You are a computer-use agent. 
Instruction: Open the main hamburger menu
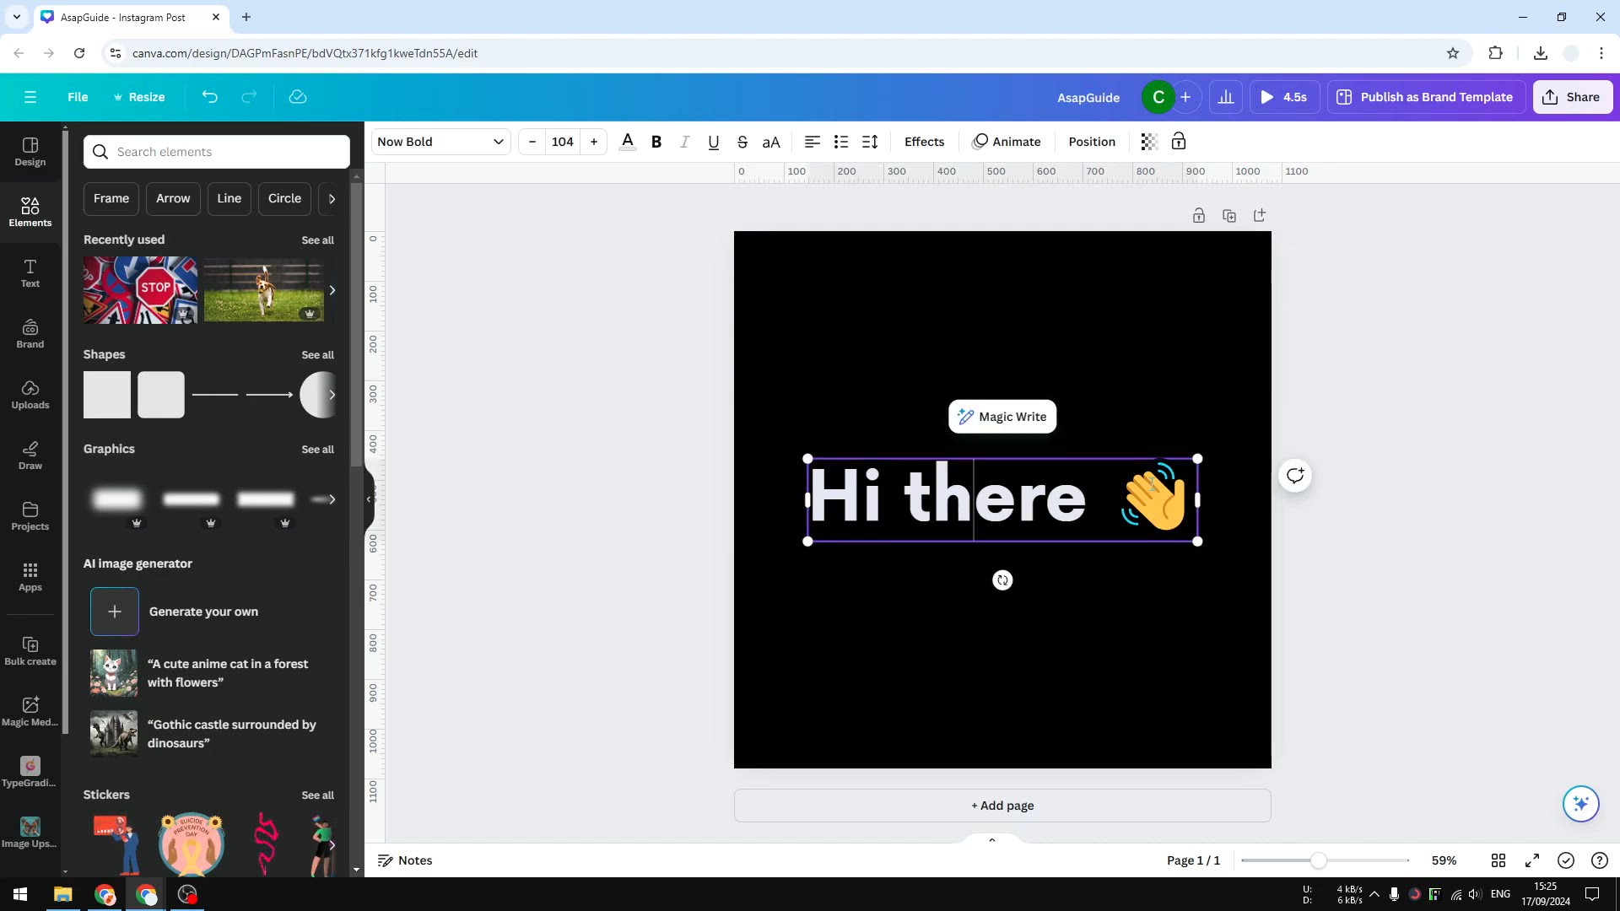click(30, 97)
